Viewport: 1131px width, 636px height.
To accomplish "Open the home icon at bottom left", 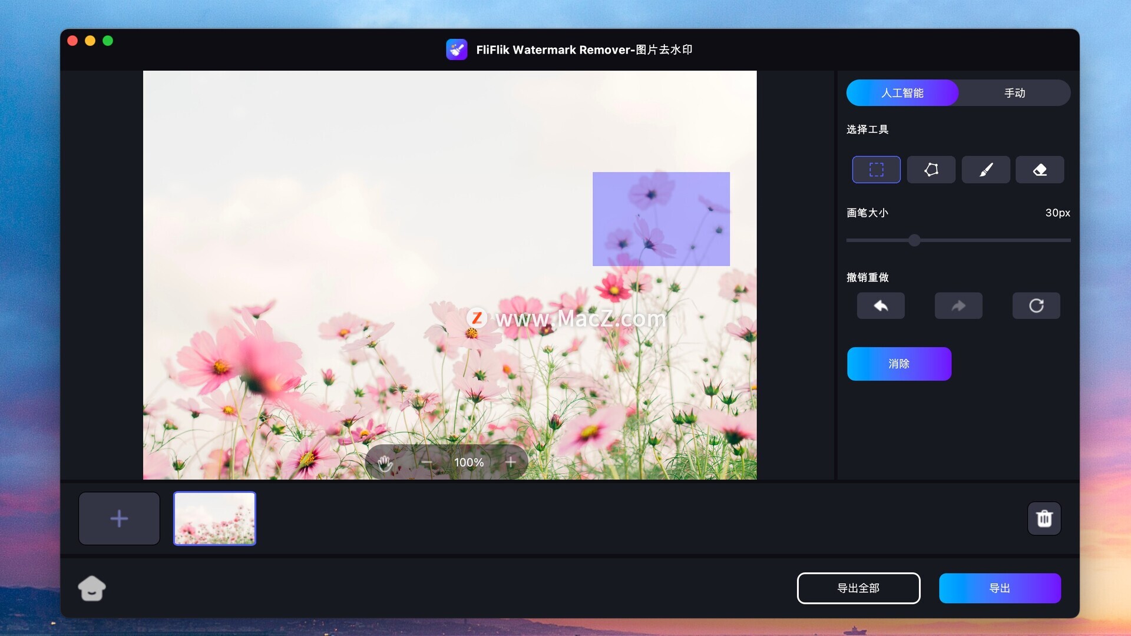I will 92,588.
